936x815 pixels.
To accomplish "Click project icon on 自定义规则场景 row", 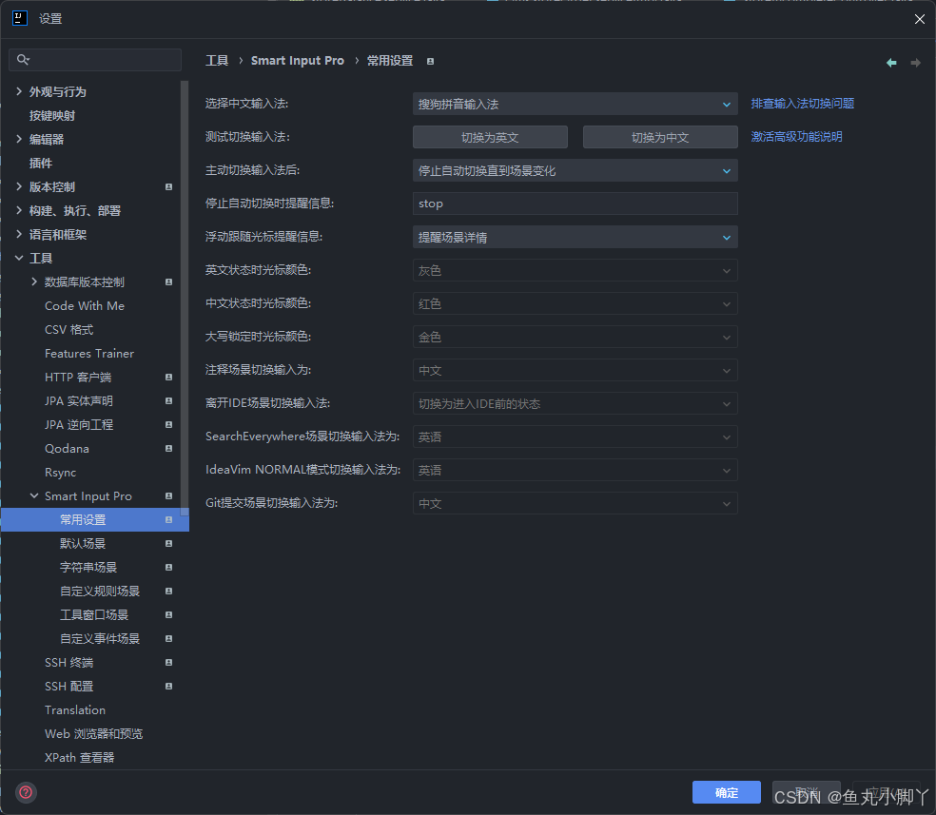I will pos(169,592).
